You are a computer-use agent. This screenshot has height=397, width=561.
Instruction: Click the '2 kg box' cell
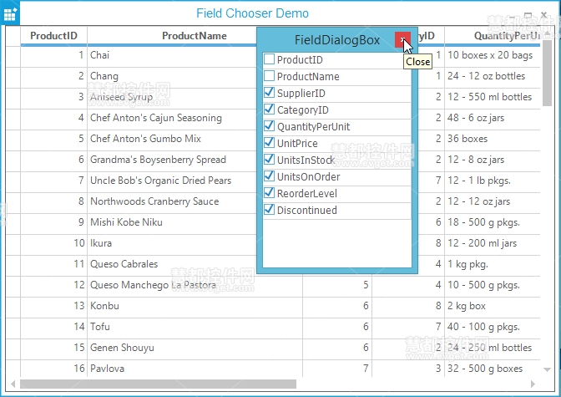493,306
